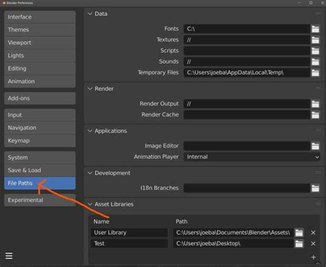Open the Interface preferences tab

pyautogui.click(x=40, y=17)
